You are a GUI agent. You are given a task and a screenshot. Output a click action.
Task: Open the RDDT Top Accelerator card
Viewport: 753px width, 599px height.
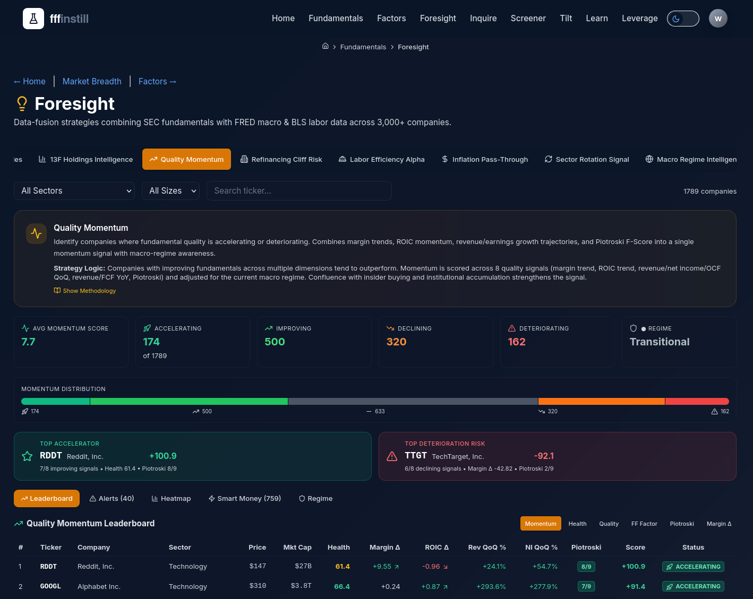193,456
